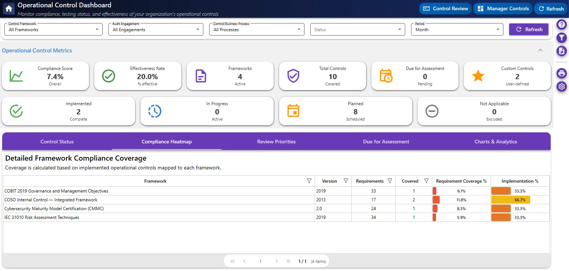Sort by Requirement Coverage % column header
The height and width of the screenshot is (271, 569).
tap(461, 181)
